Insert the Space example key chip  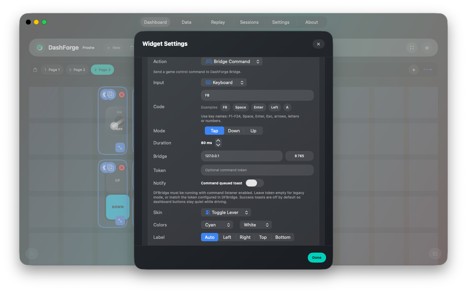(x=241, y=107)
